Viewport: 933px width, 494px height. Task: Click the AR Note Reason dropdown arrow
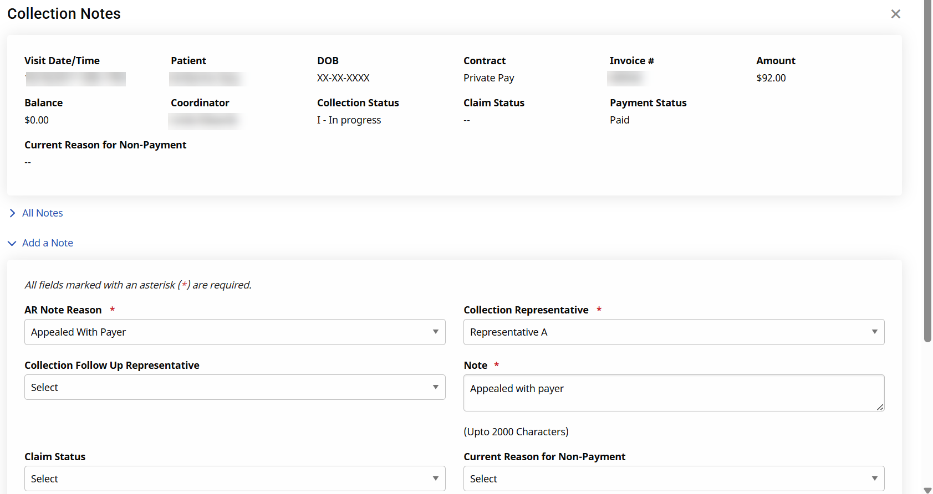point(435,332)
